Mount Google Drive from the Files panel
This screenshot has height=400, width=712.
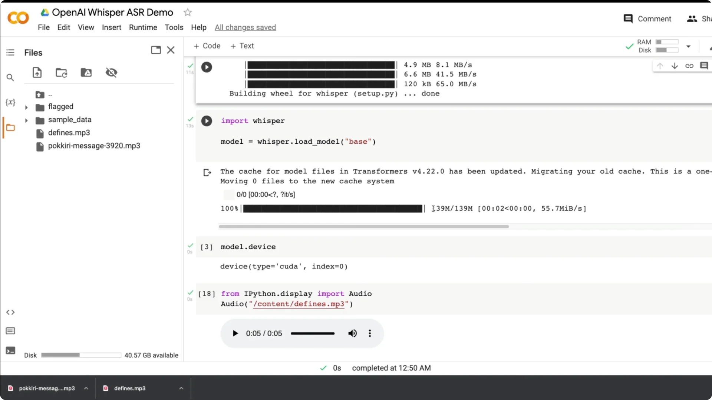(86, 72)
